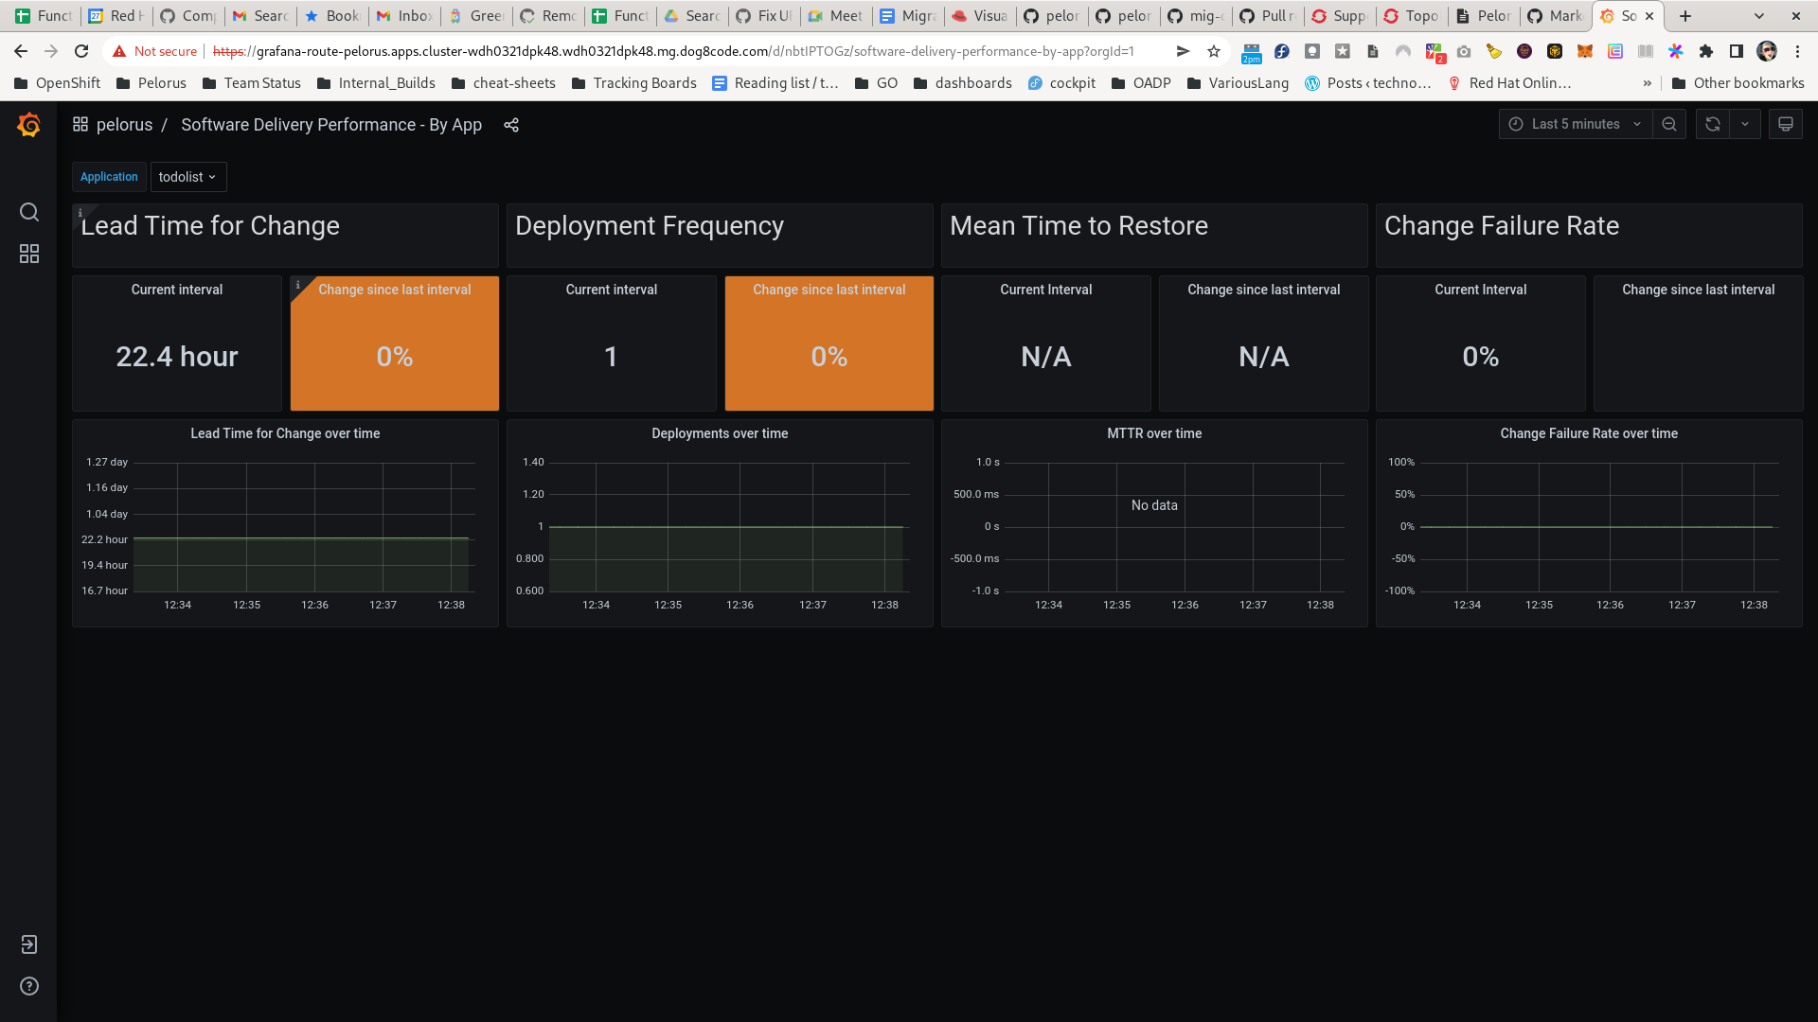Switch to the Meet tab
The image size is (1818, 1022).
point(835,16)
